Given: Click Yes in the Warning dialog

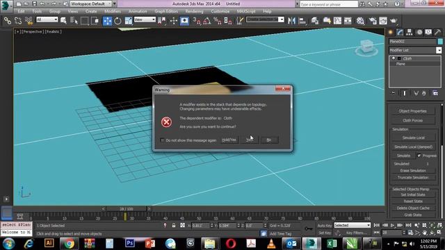Looking at the screenshot, I should point(250,140).
